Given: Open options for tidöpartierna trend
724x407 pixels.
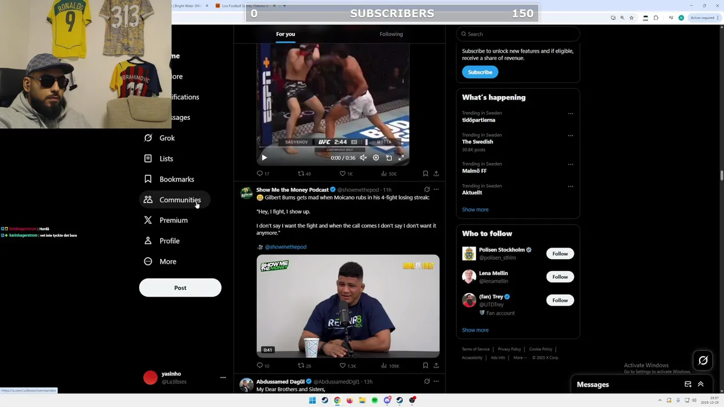Looking at the screenshot, I should tap(570, 114).
